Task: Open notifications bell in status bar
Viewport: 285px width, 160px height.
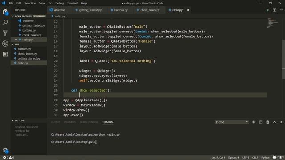Action: click(281, 157)
